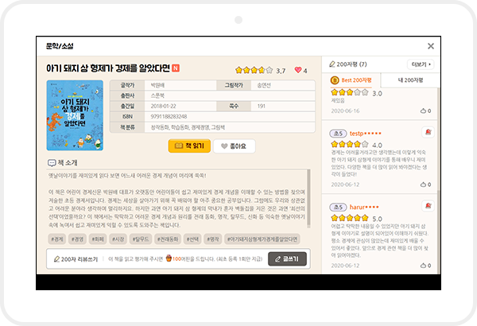Close the book detail popup
Image resolution: width=477 pixels, height=326 pixels.
click(430, 46)
